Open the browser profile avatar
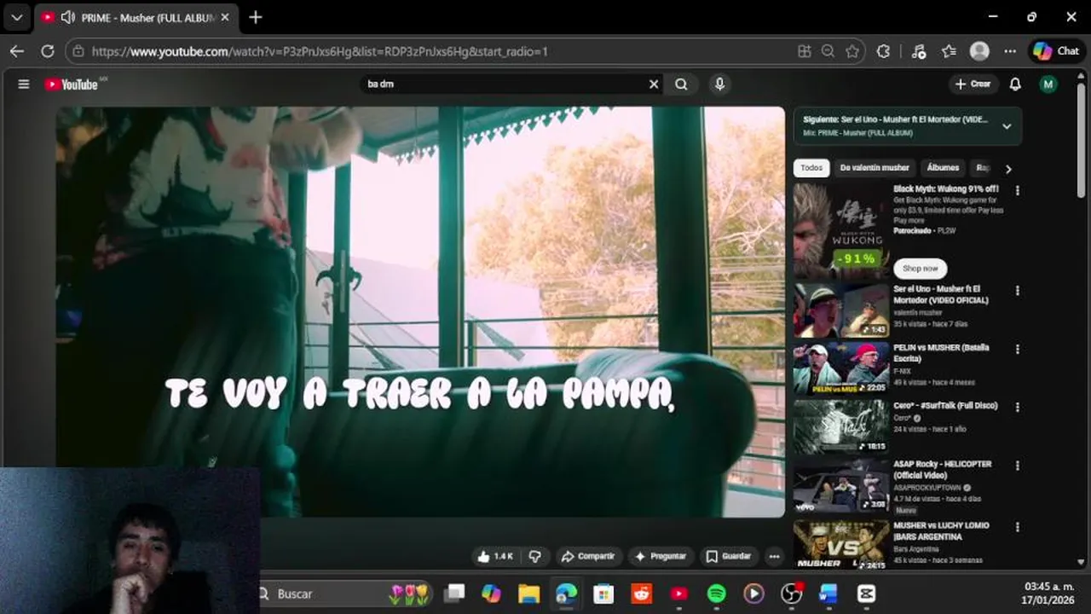Viewport: 1091px width, 614px height. pyautogui.click(x=979, y=51)
